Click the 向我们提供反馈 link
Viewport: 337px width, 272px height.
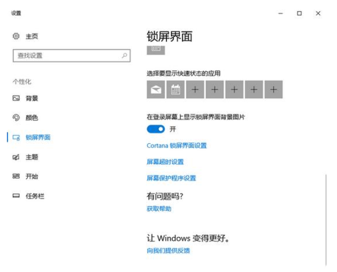click(168, 251)
